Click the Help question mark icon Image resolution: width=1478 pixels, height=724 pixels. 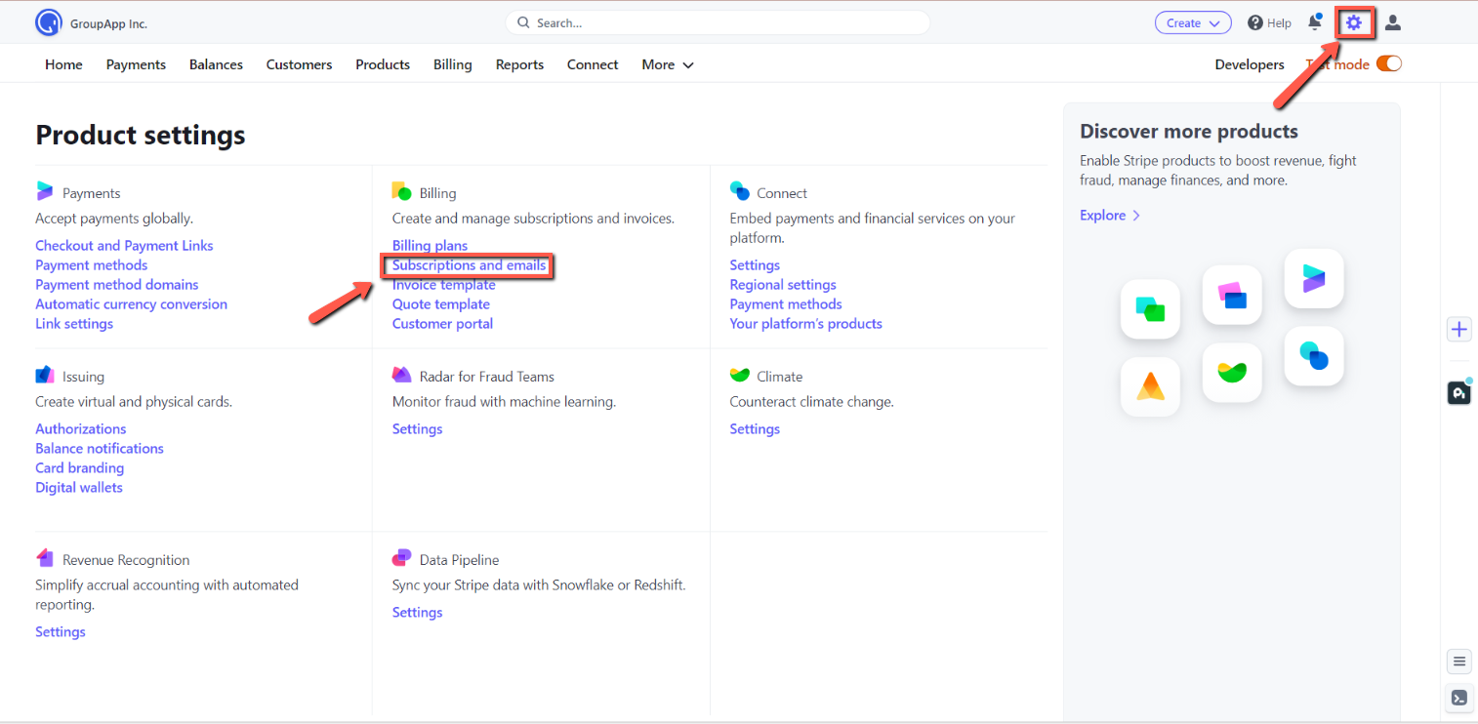point(1255,22)
